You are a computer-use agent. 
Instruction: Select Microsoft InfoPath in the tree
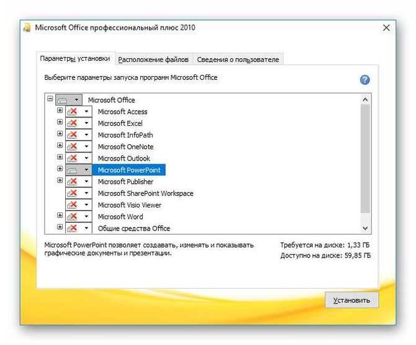pos(125,135)
